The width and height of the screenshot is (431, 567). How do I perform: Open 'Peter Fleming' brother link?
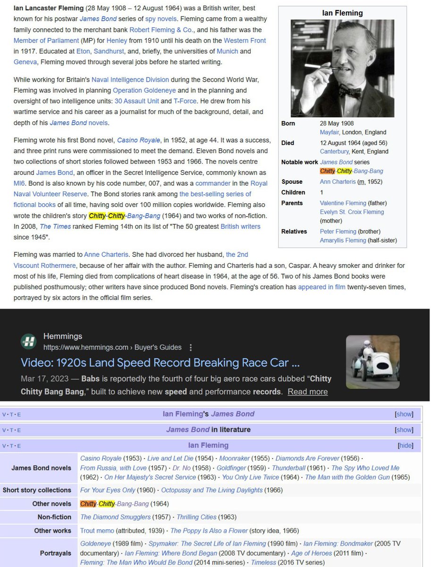click(x=338, y=232)
